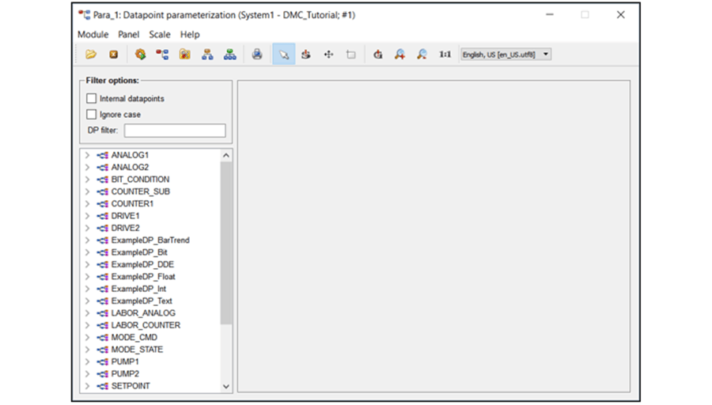Expand the DRIVE1 datapoint node

click(87, 216)
